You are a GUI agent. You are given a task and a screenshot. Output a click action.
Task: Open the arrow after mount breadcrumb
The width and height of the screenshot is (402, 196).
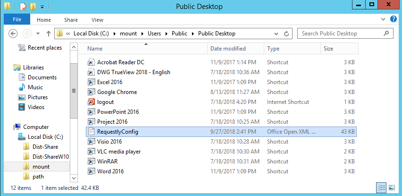tap(142, 34)
